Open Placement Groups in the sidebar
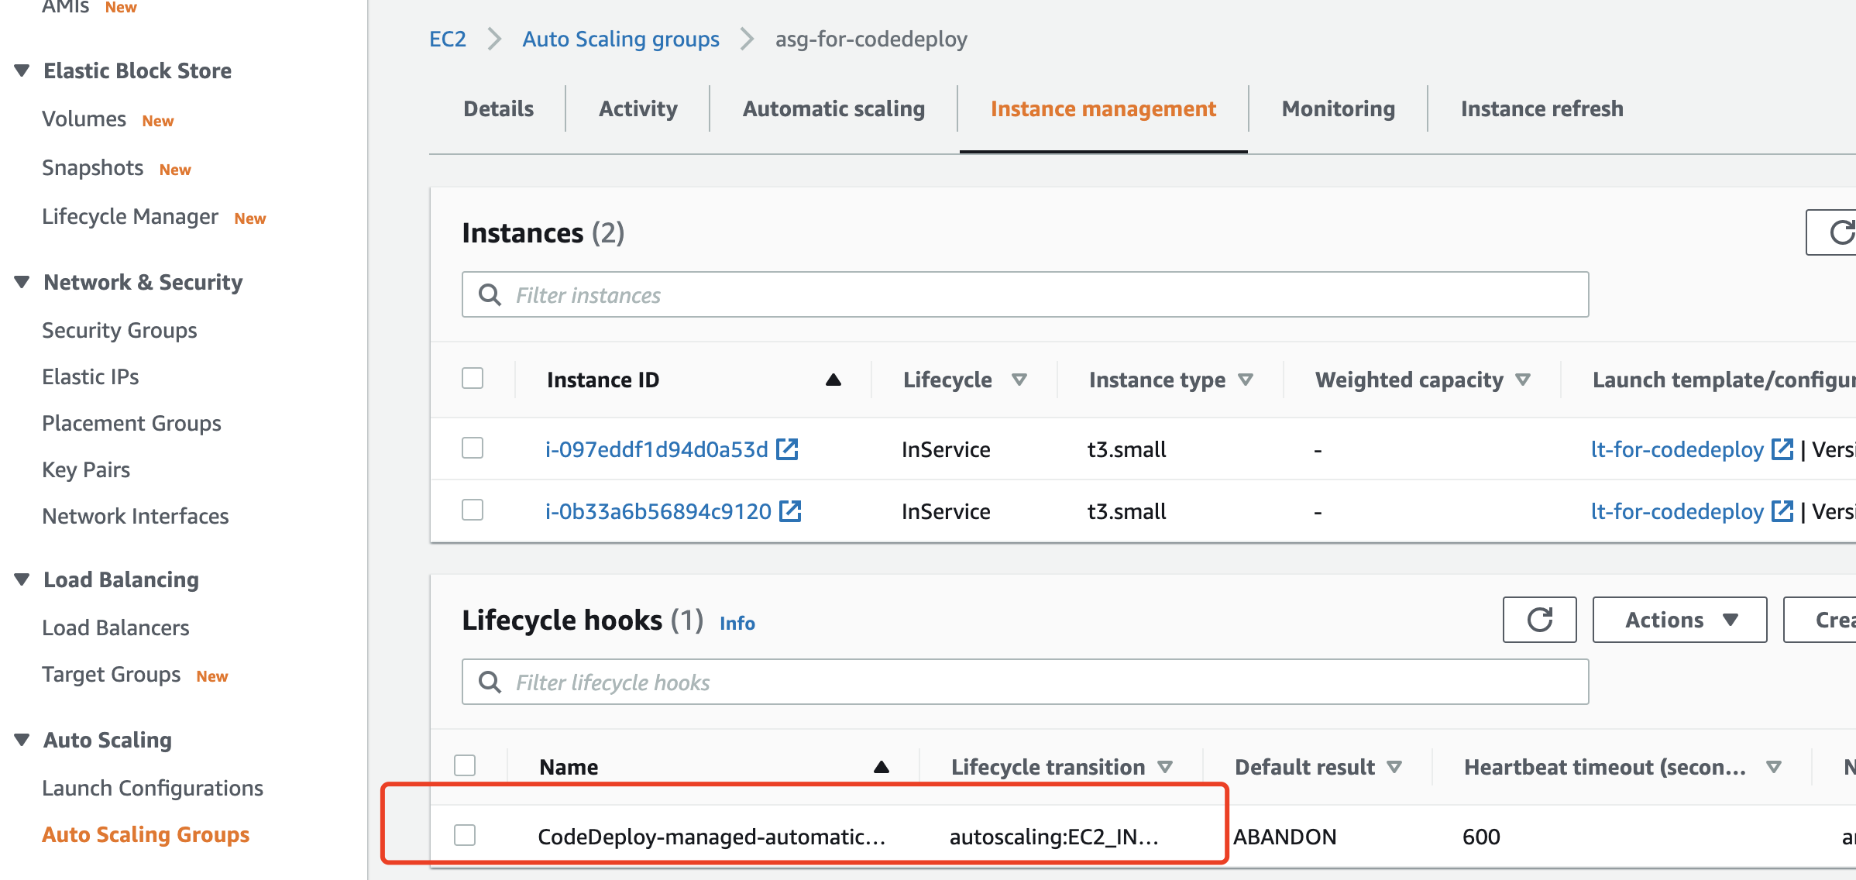The image size is (1856, 880). click(132, 424)
